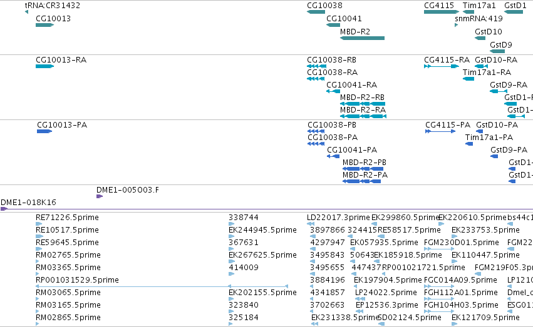Image resolution: width=533 pixels, height=327 pixels.
Task: Click the DME1-005O03.F feature label
Action: click(x=128, y=190)
